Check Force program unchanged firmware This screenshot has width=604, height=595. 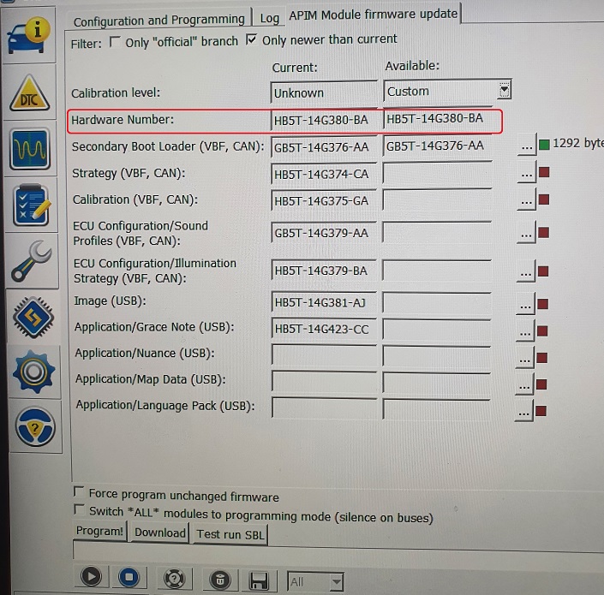(x=79, y=492)
